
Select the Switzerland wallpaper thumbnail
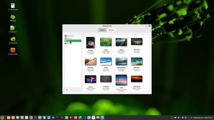[121, 61]
